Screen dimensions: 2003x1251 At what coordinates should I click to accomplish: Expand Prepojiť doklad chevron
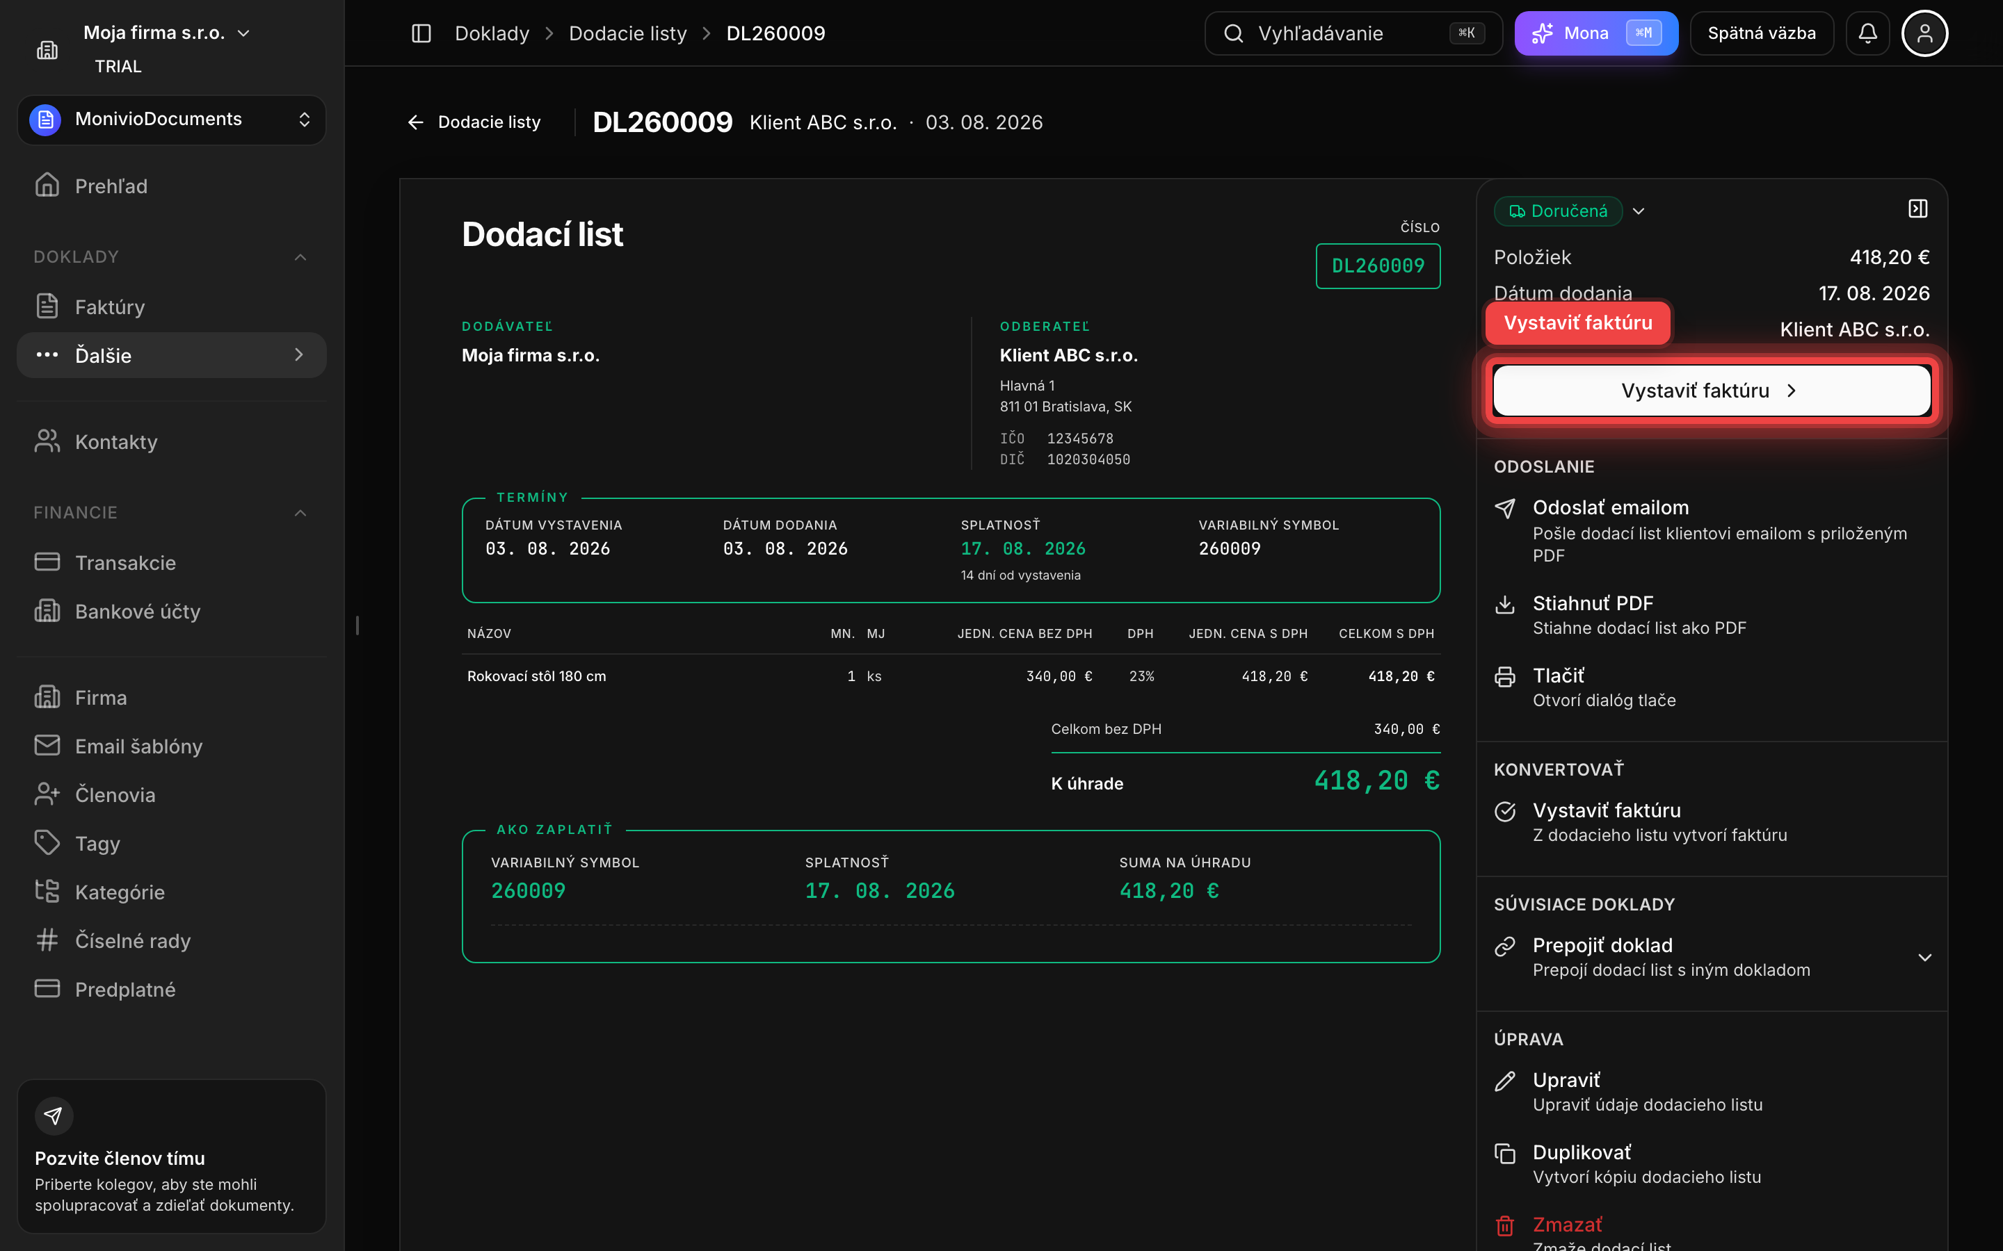[1924, 957]
